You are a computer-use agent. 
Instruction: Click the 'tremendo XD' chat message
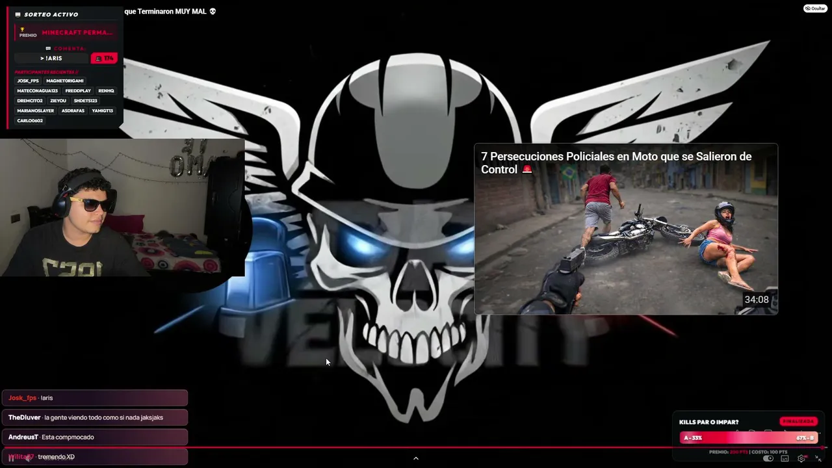coord(95,457)
